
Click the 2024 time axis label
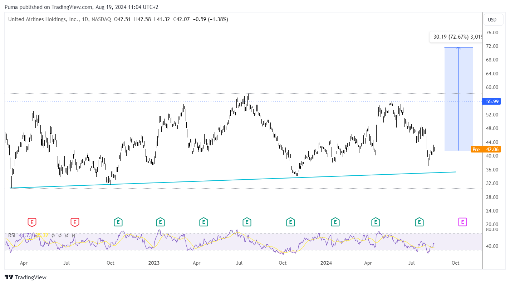point(326,263)
